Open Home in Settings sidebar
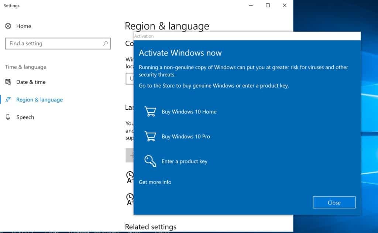 [24, 26]
